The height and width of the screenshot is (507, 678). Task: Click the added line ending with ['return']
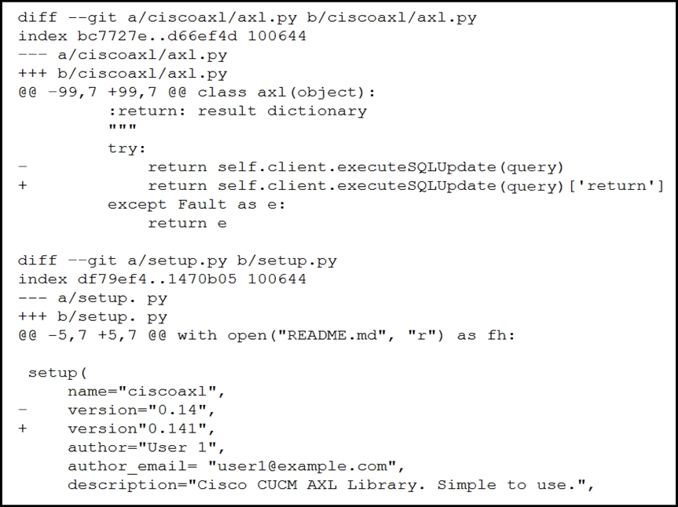point(341,186)
